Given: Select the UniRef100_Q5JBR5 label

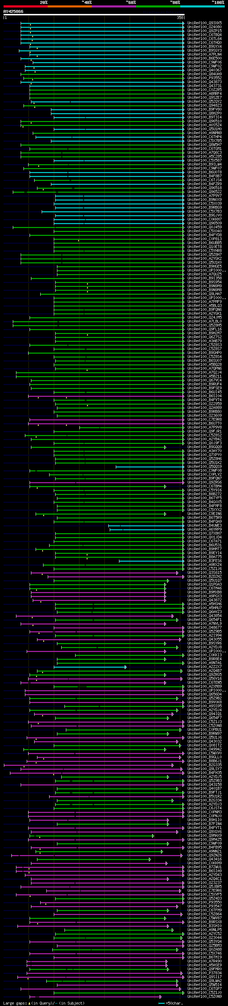Looking at the screenshot, I should (204, 886).
